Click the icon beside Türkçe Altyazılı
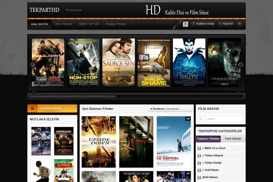The width and height of the screenshot is (273, 182). [x=199, y=156]
